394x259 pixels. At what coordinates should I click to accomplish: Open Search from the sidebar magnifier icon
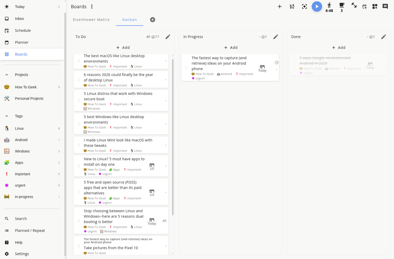[x=6, y=218]
